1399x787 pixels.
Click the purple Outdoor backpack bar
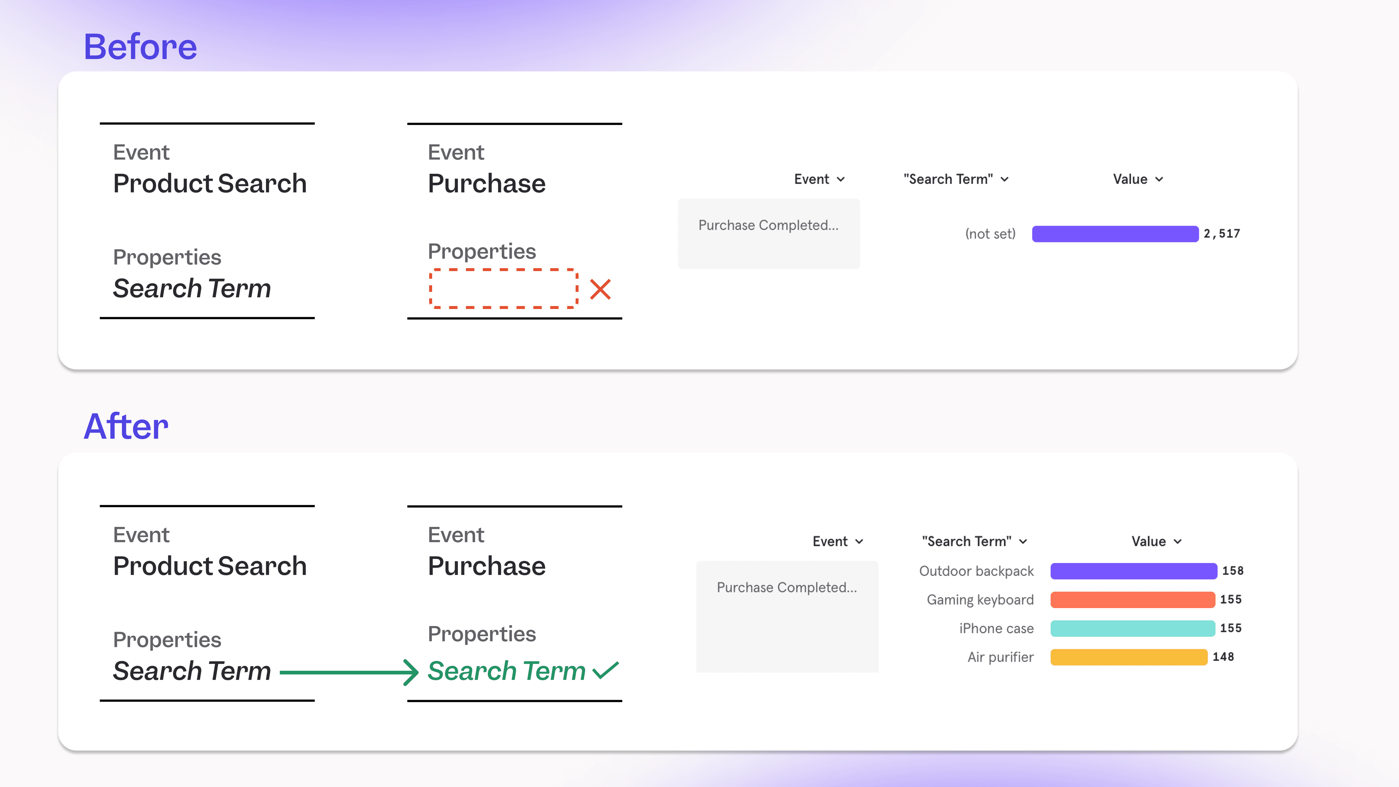[1133, 571]
